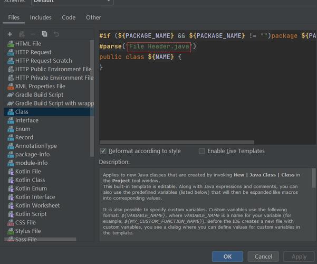Click the Reset to Default undo icon
This screenshot has height=264, width=317.
[x=56, y=34]
